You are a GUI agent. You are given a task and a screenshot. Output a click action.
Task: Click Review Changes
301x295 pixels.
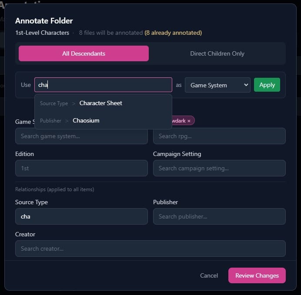(x=257, y=275)
